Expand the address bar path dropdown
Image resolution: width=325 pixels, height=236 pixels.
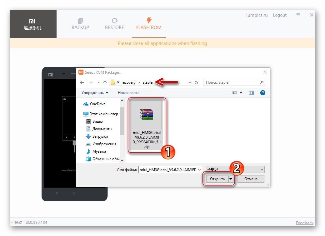190,83
